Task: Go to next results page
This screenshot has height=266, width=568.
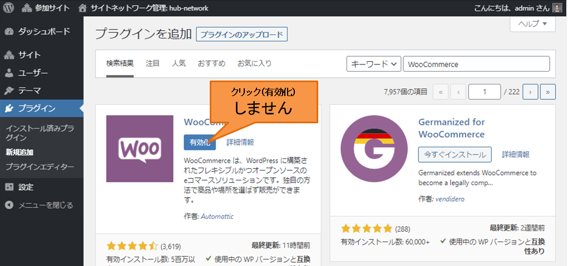Action: tap(530, 92)
